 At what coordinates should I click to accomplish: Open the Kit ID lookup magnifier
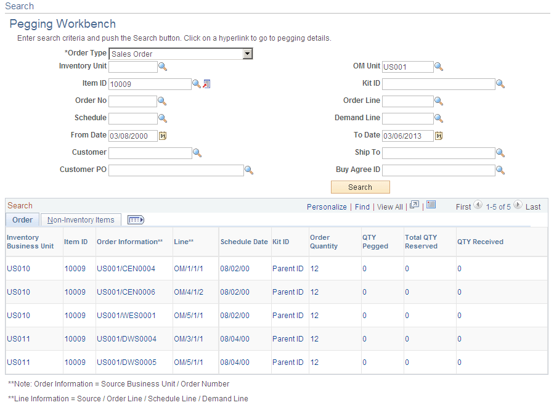(x=500, y=84)
